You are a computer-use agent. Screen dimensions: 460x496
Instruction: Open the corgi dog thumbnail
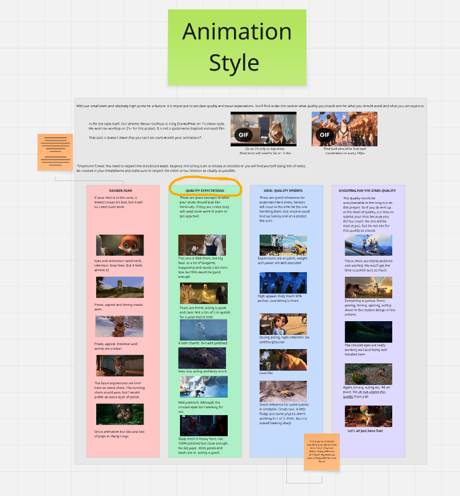pos(120,366)
